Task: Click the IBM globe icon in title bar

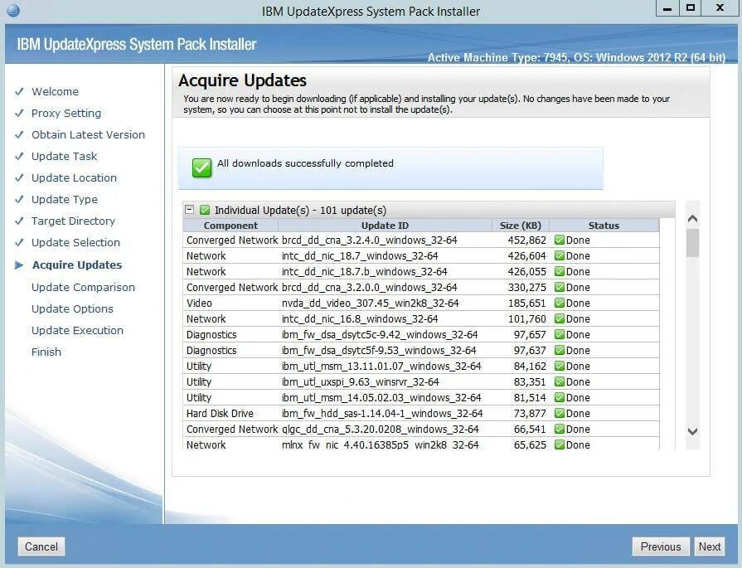Action: tap(14, 11)
